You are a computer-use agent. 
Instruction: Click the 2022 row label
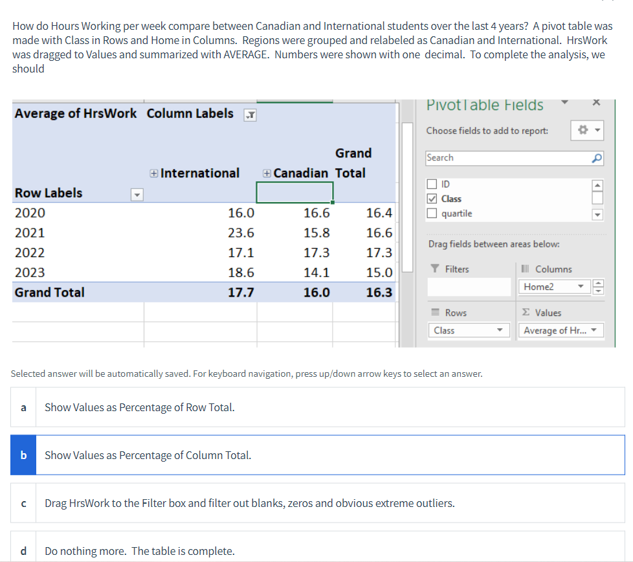(30, 253)
